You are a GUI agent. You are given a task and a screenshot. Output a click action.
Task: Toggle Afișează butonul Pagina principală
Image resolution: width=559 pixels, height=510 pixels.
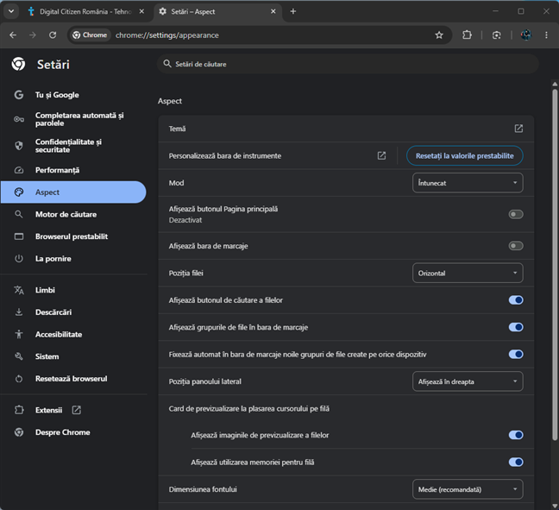pos(516,214)
